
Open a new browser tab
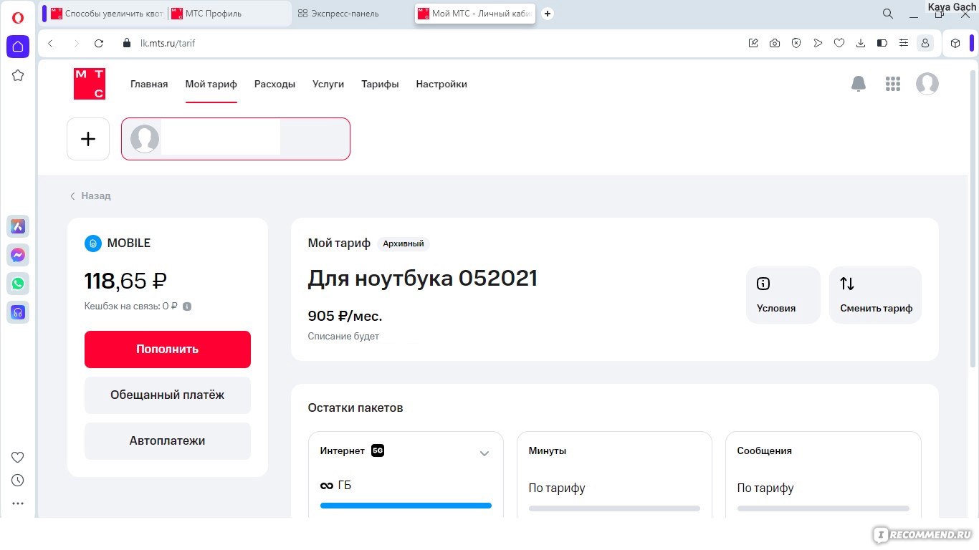pos(548,14)
